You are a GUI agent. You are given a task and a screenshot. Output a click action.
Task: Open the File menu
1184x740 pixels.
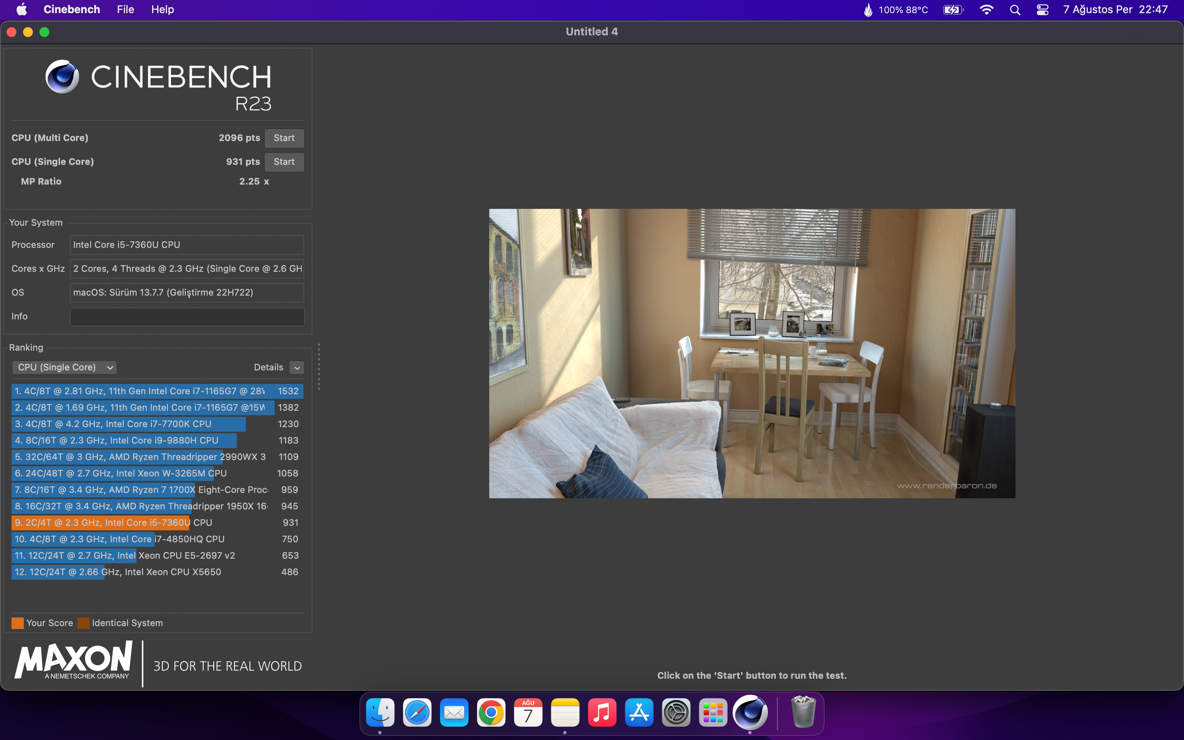125,9
